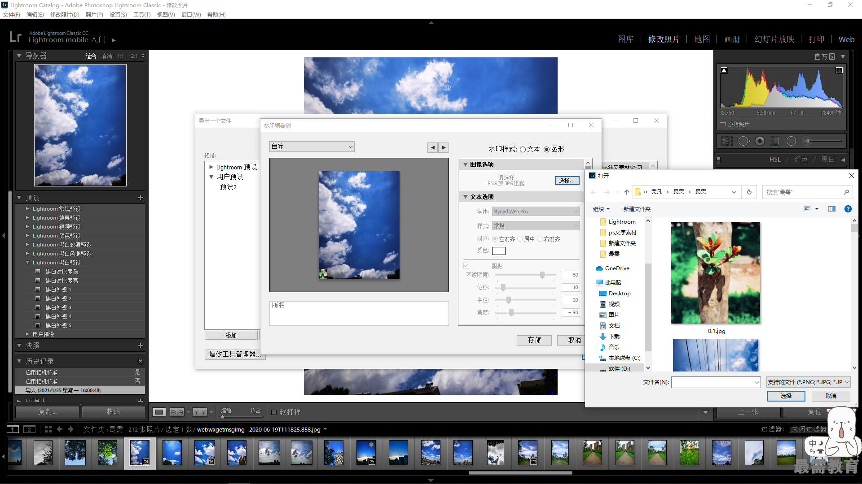Choose left-align radio option
Image resolution: width=862 pixels, height=484 pixels.
click(495, 239)
